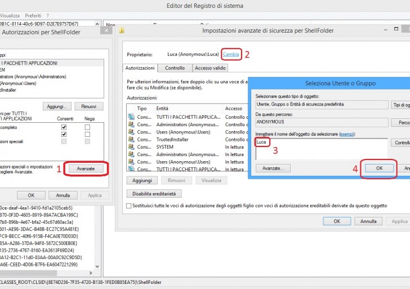Click the object type field Utente, Gruppo
Screen dimensions: 410x289
pos(322,105)
